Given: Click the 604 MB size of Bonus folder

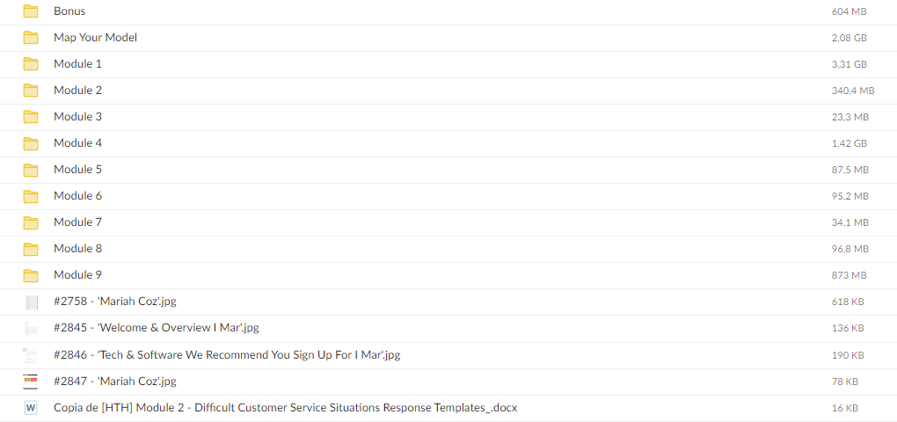Looking at the screenshot, I should 849,11.
